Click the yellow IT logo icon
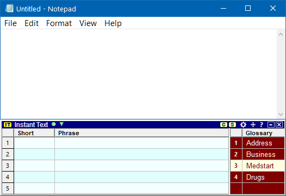 coord(8,125)
